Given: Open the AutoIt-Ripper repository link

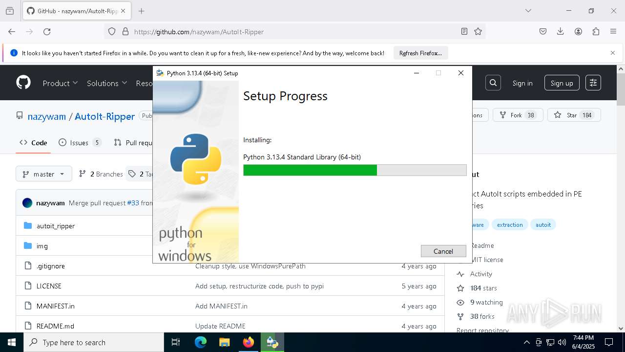Looking at the screenshot, I should (104, 116).
